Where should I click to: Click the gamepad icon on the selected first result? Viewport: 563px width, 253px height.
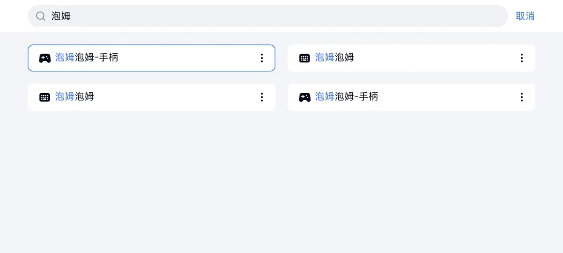(45, 58)
